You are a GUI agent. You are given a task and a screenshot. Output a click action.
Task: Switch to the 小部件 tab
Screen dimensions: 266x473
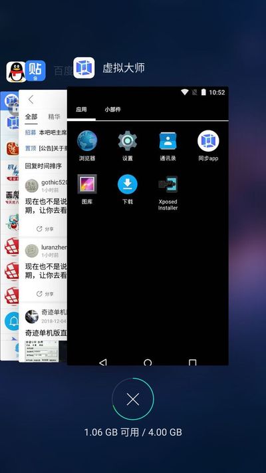tap(112, 110)
